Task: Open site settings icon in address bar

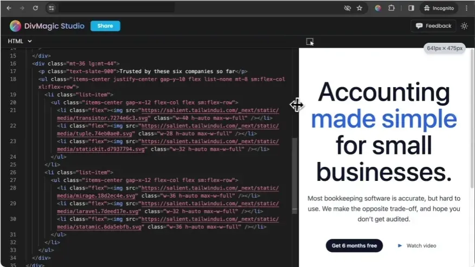Action: (x=52, y=8)
